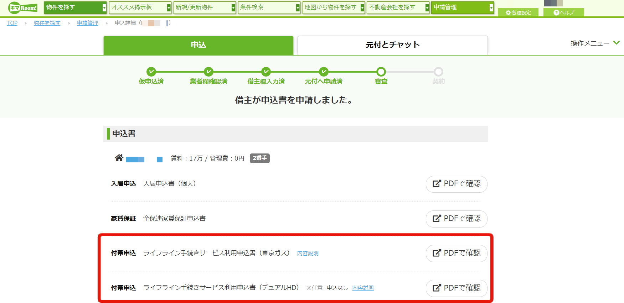The image size is (624, 303).
Task: Open the 不動産会社を探す dropdown
Action: [x=398, y=7]
